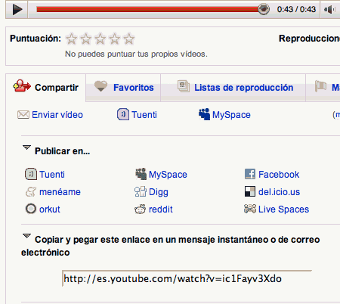
Task: Click the play button on video player
Action: coord(17,10)
